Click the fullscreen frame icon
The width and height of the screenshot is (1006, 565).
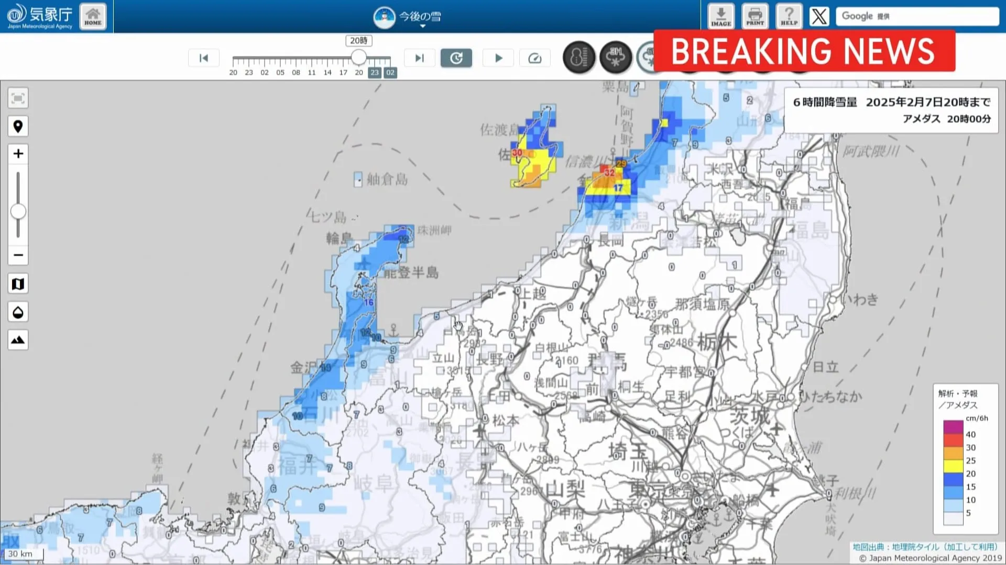pyautogui.click(x=18, y=98)
